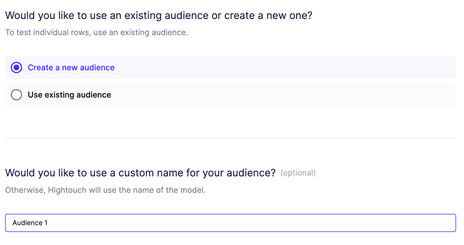
Task: Click the 'Otherwise, Hightouch will use' helper text
Action: [105, 190]
